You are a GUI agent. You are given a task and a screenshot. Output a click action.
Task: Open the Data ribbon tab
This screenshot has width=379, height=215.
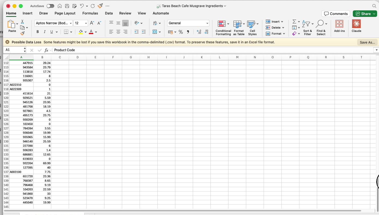109,13
